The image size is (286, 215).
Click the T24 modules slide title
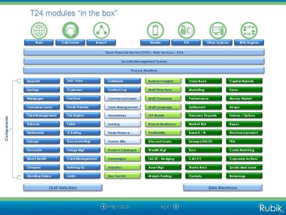[x=73, y=13]
